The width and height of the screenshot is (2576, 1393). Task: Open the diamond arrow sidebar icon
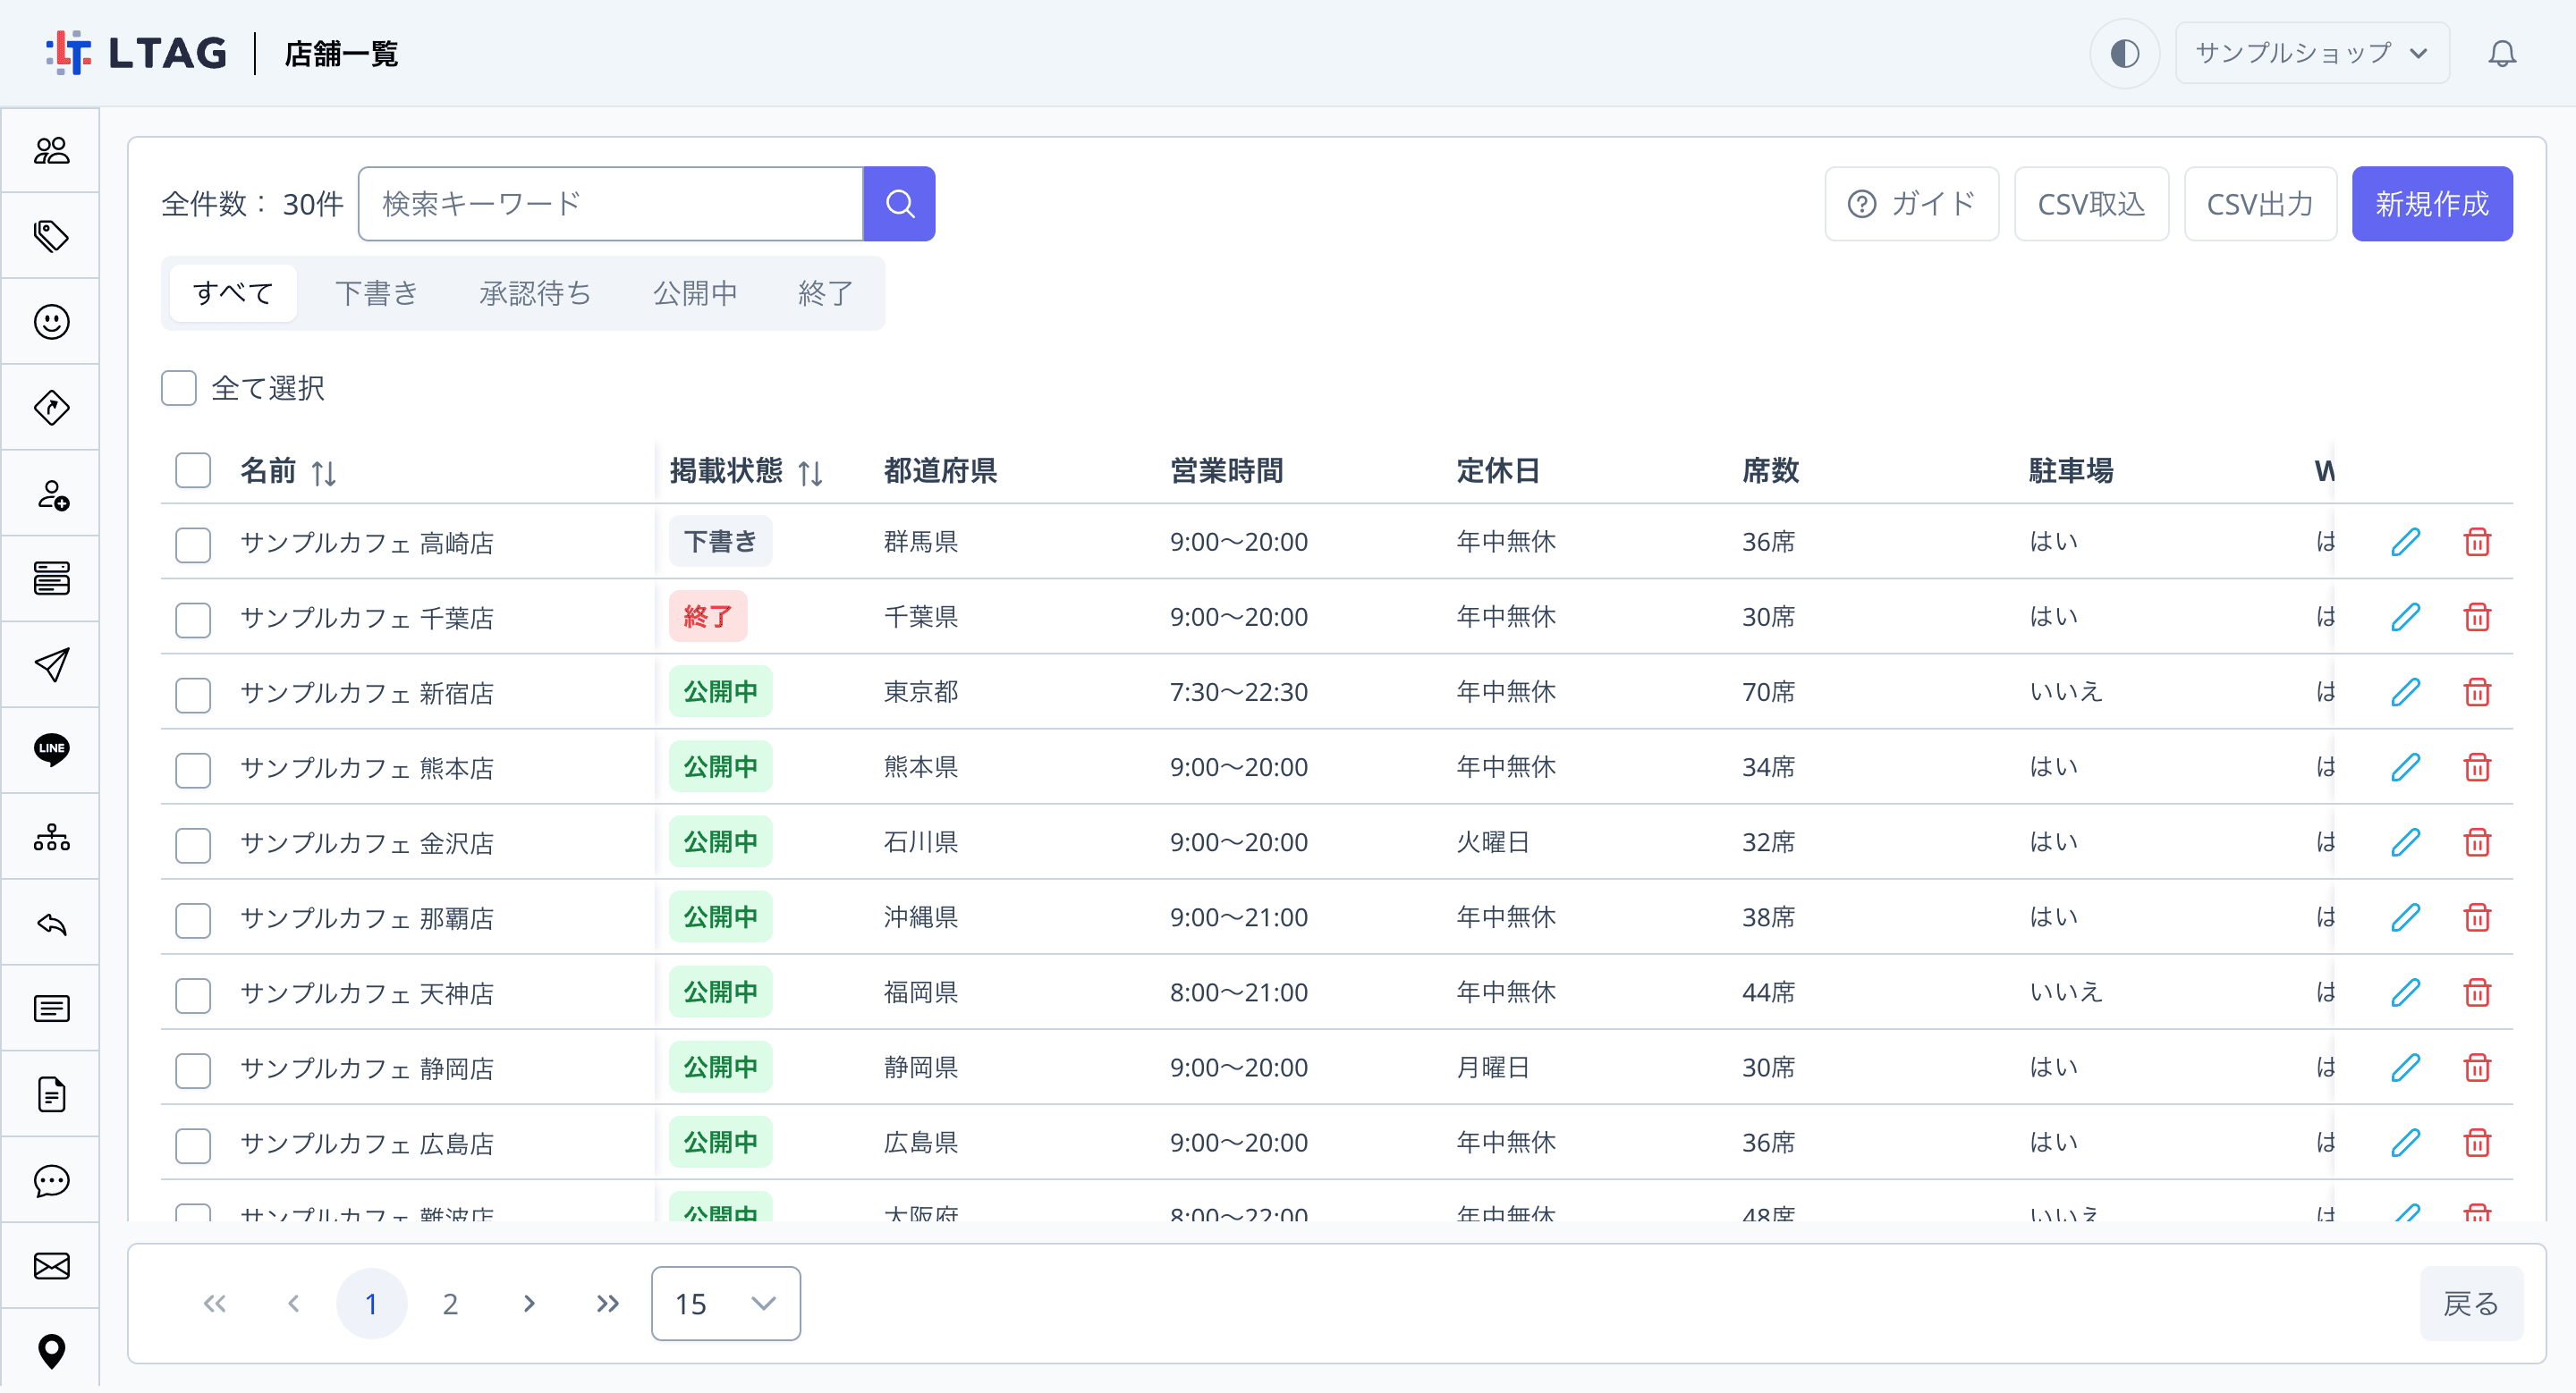coord(51,408)
